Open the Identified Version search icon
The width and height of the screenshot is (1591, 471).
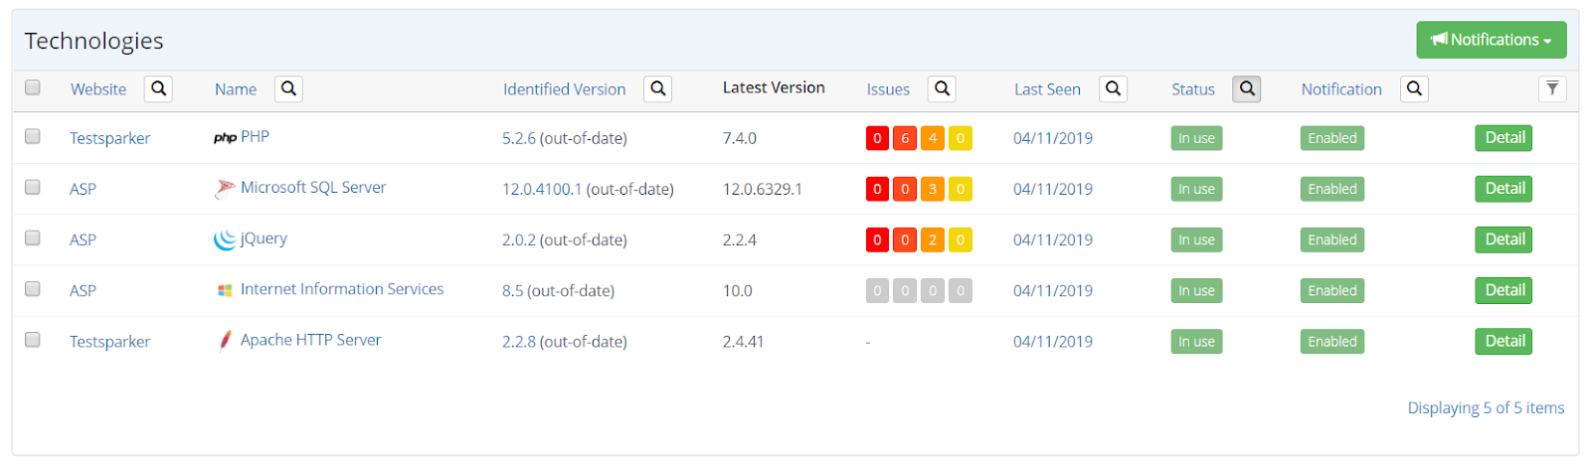[657, 88]
